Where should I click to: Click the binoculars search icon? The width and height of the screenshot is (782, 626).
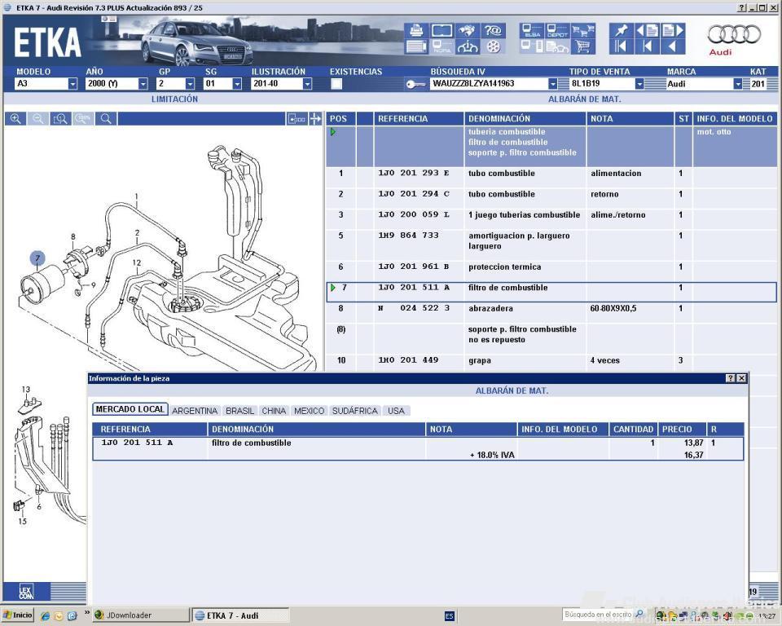click(467, 30)
